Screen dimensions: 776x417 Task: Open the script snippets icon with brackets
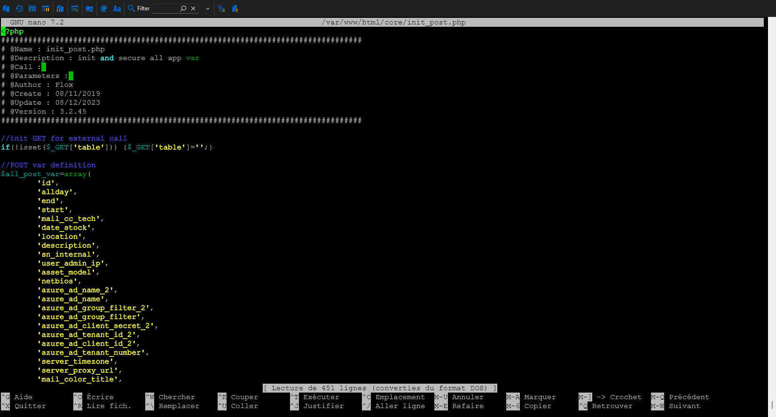(x=60, y=8)
